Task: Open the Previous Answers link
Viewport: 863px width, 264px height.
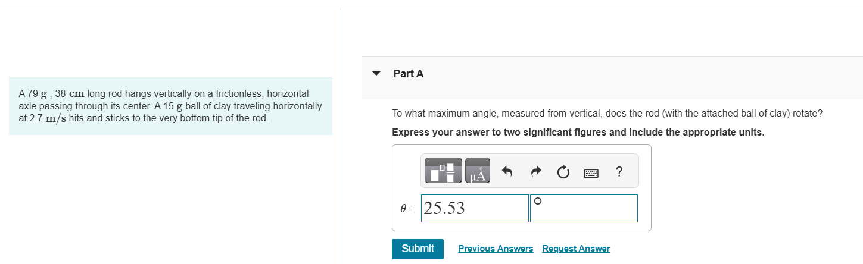Action: [496, 249]
